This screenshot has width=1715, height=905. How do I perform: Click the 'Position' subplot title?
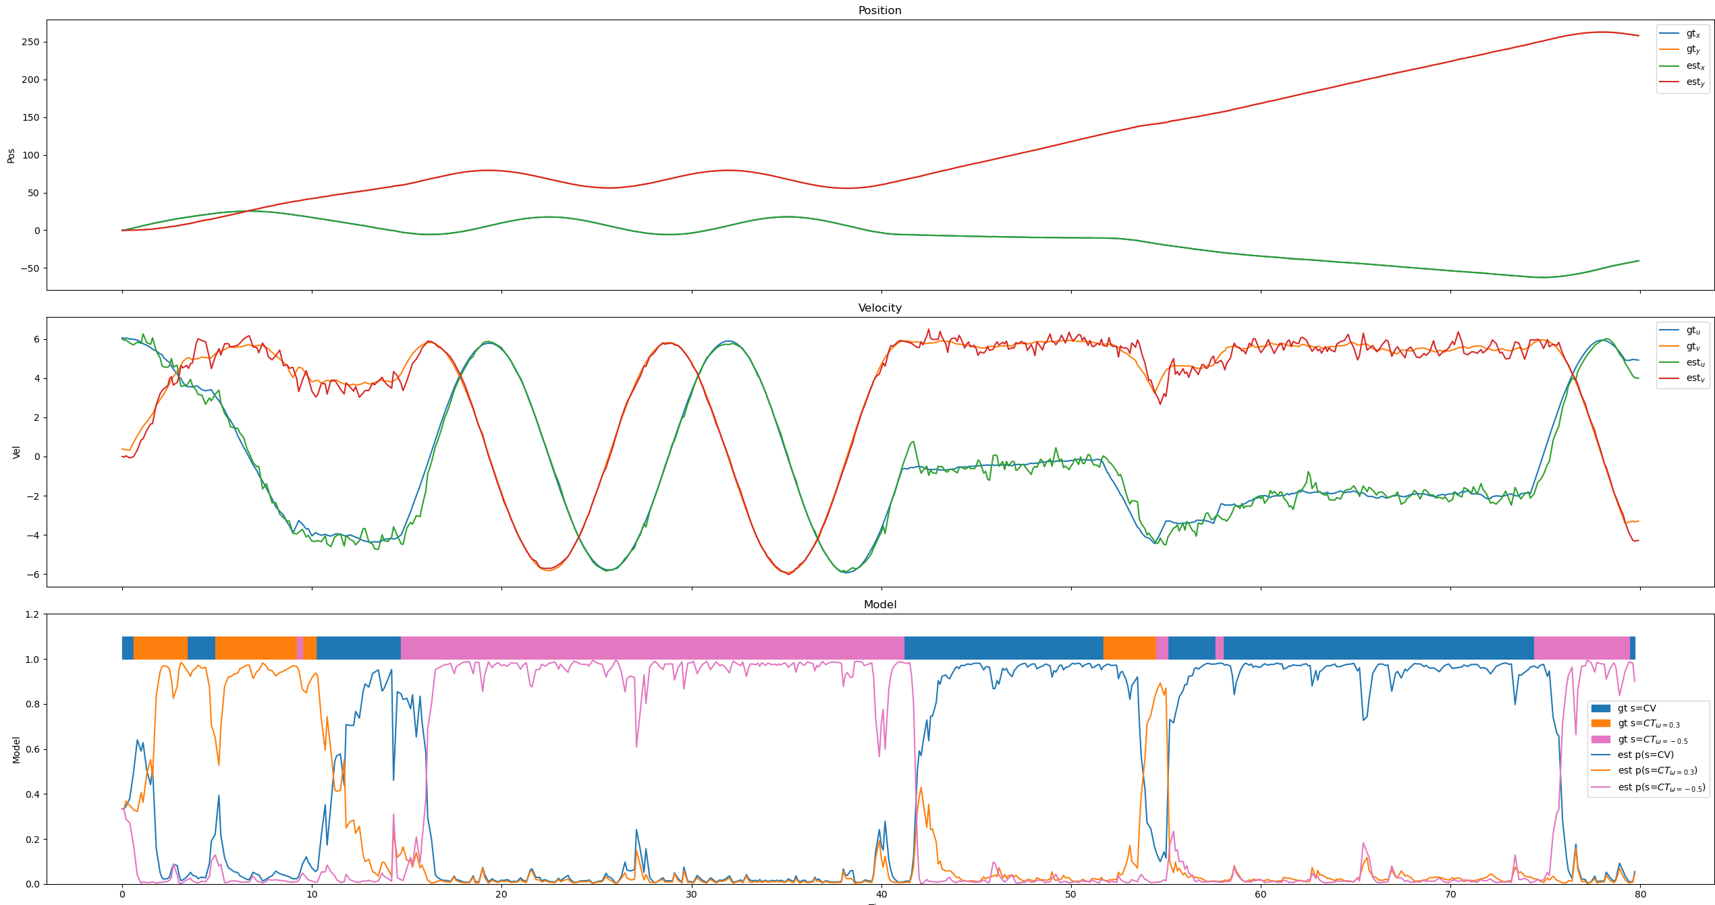tap(879, 11)
